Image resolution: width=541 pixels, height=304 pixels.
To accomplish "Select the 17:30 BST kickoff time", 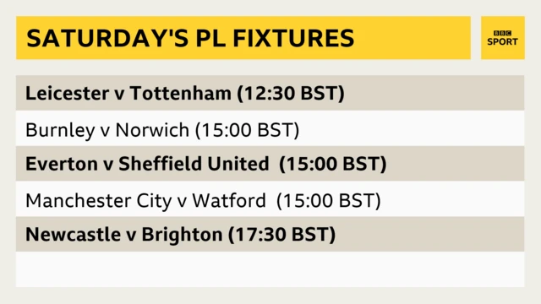I will tap(281, 235).
